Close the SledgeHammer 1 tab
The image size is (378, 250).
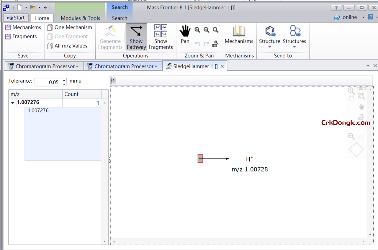[x=222, y=66]
